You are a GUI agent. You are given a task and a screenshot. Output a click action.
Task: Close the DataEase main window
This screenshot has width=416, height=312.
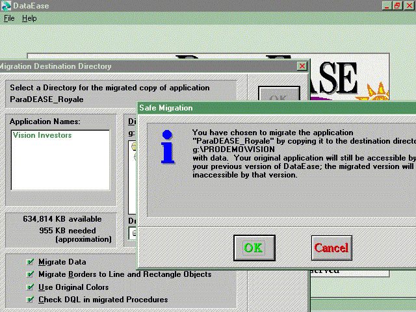pyautogui.click(x=409, y=6)
